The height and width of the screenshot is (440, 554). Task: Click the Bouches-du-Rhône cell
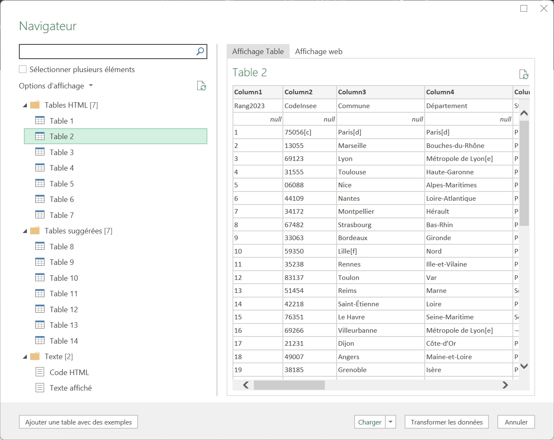(468, 145)
